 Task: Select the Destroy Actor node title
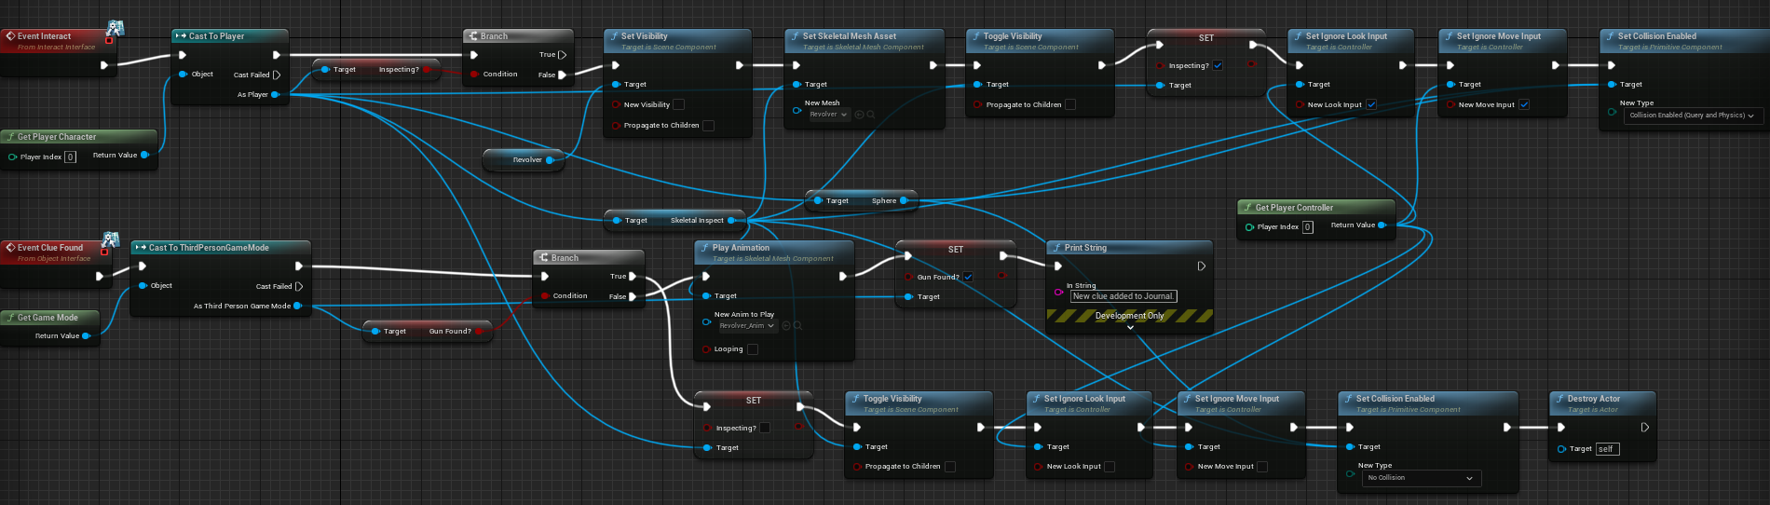pyautogui.click(x=1593, y=399)
